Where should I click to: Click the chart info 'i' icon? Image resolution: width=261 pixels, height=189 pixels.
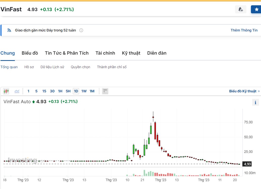(255, 102)
